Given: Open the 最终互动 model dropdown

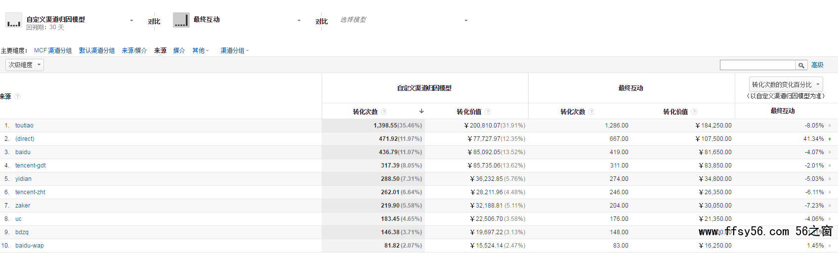Looking at the screenshot, I should (299, 20).
